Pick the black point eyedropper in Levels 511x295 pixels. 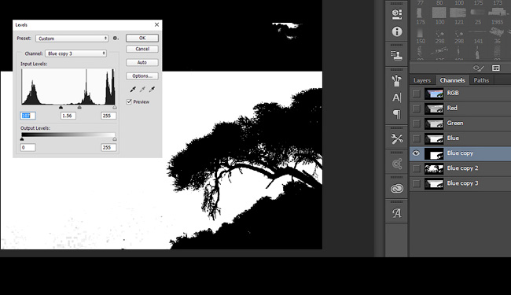coord(133,89)
